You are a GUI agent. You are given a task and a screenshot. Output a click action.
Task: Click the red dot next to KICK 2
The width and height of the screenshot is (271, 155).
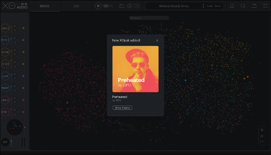23,100
